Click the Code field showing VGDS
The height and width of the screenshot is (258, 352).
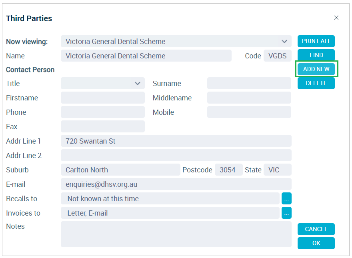pyautogui.click(x=278, y=56)
